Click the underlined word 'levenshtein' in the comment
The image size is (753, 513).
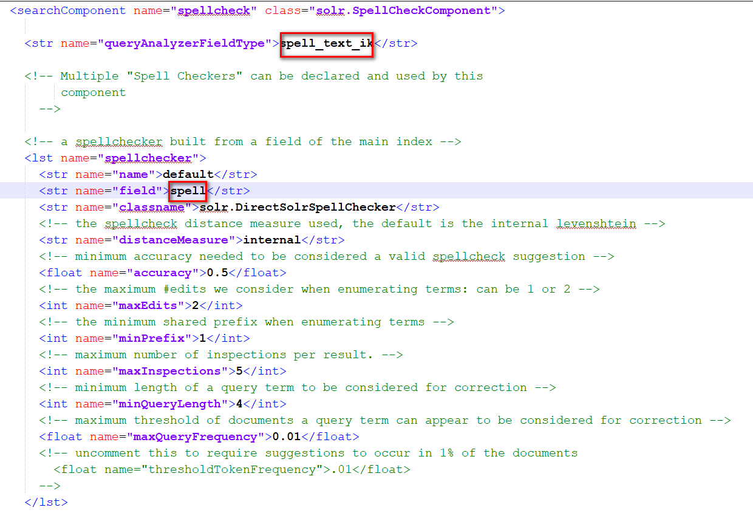point(596,224)
